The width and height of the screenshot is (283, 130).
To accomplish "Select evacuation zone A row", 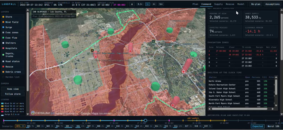I will pos(243,51).
